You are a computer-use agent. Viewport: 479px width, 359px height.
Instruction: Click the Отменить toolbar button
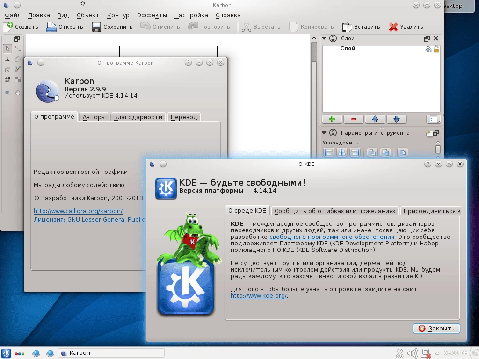point(160,27)
